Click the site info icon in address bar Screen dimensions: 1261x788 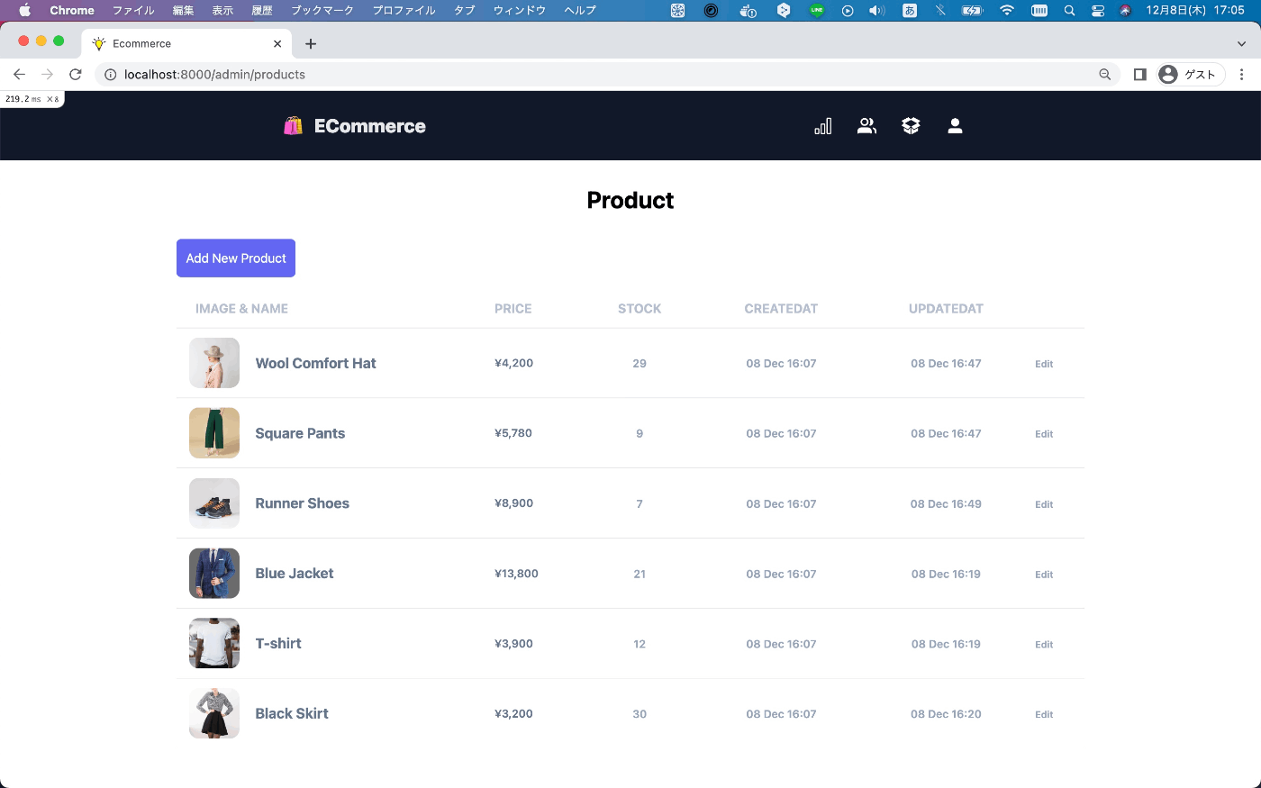pos(109,75)
